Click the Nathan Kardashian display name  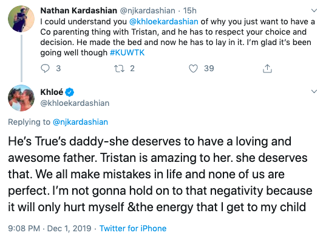point(79,10)
